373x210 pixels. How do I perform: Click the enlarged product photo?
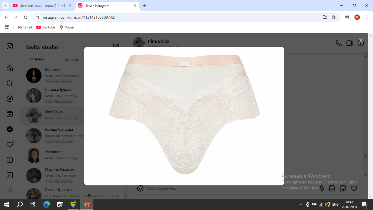pos(184,116)
